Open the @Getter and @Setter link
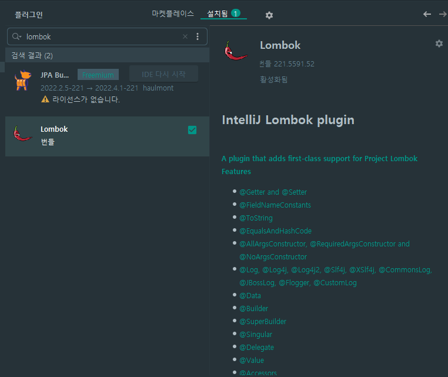Image resolution: width=448 pixels, height=377 pixels. [x=273, y=192]
